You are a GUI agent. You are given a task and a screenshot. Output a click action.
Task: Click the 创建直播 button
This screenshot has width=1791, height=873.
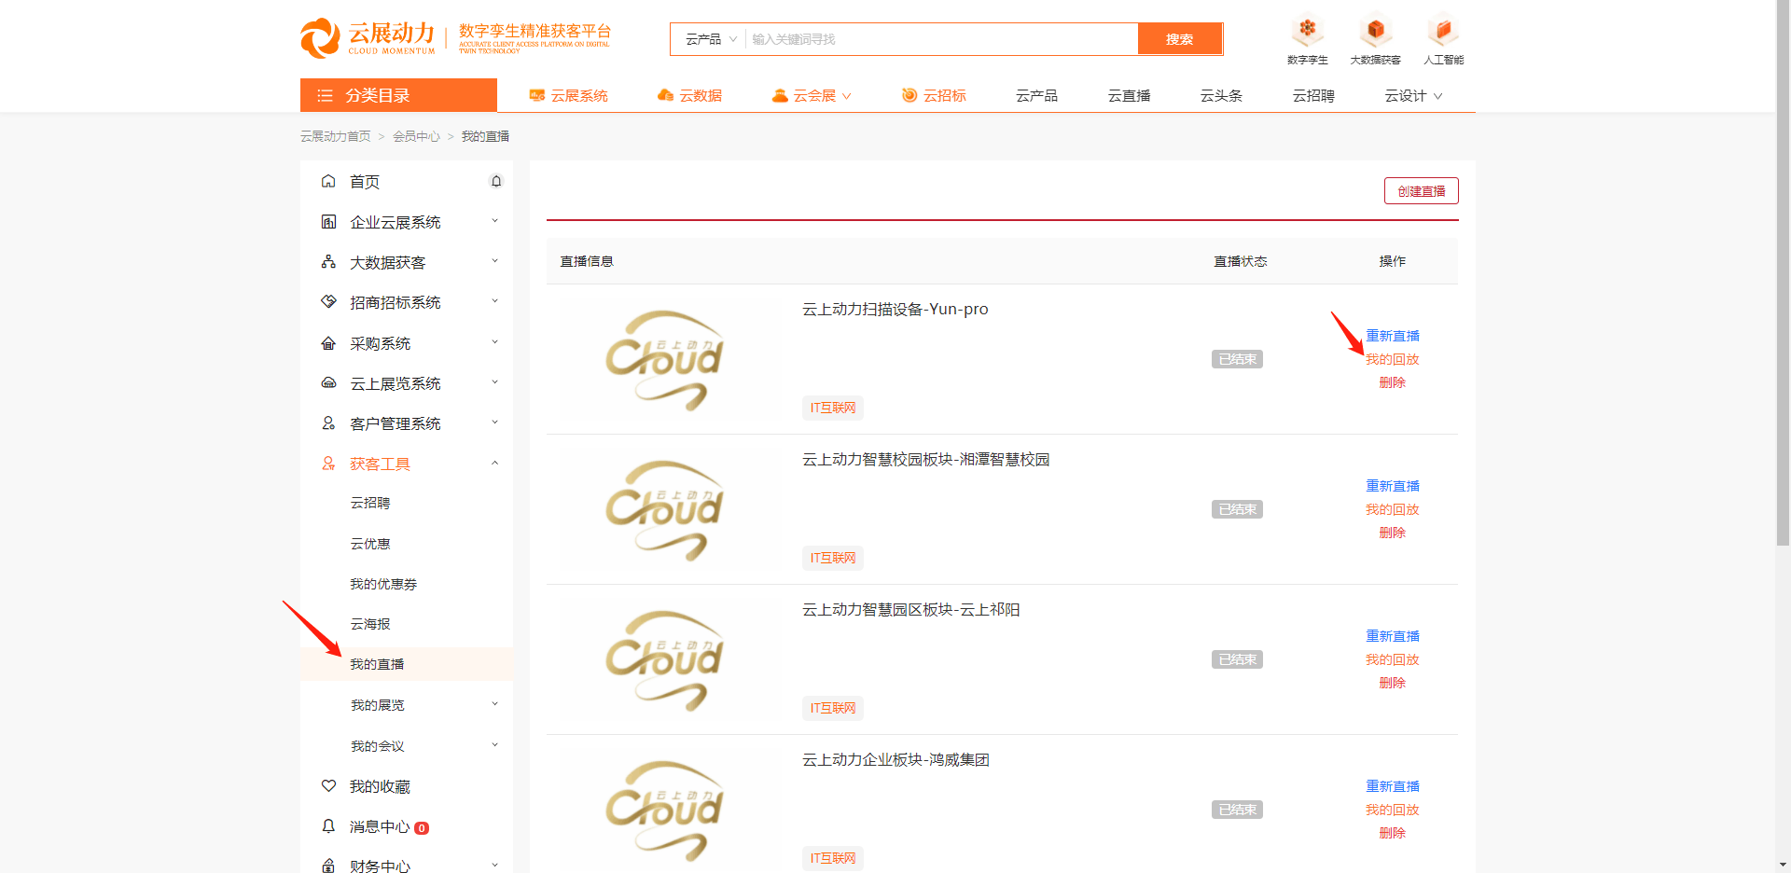coord(1421,191)
